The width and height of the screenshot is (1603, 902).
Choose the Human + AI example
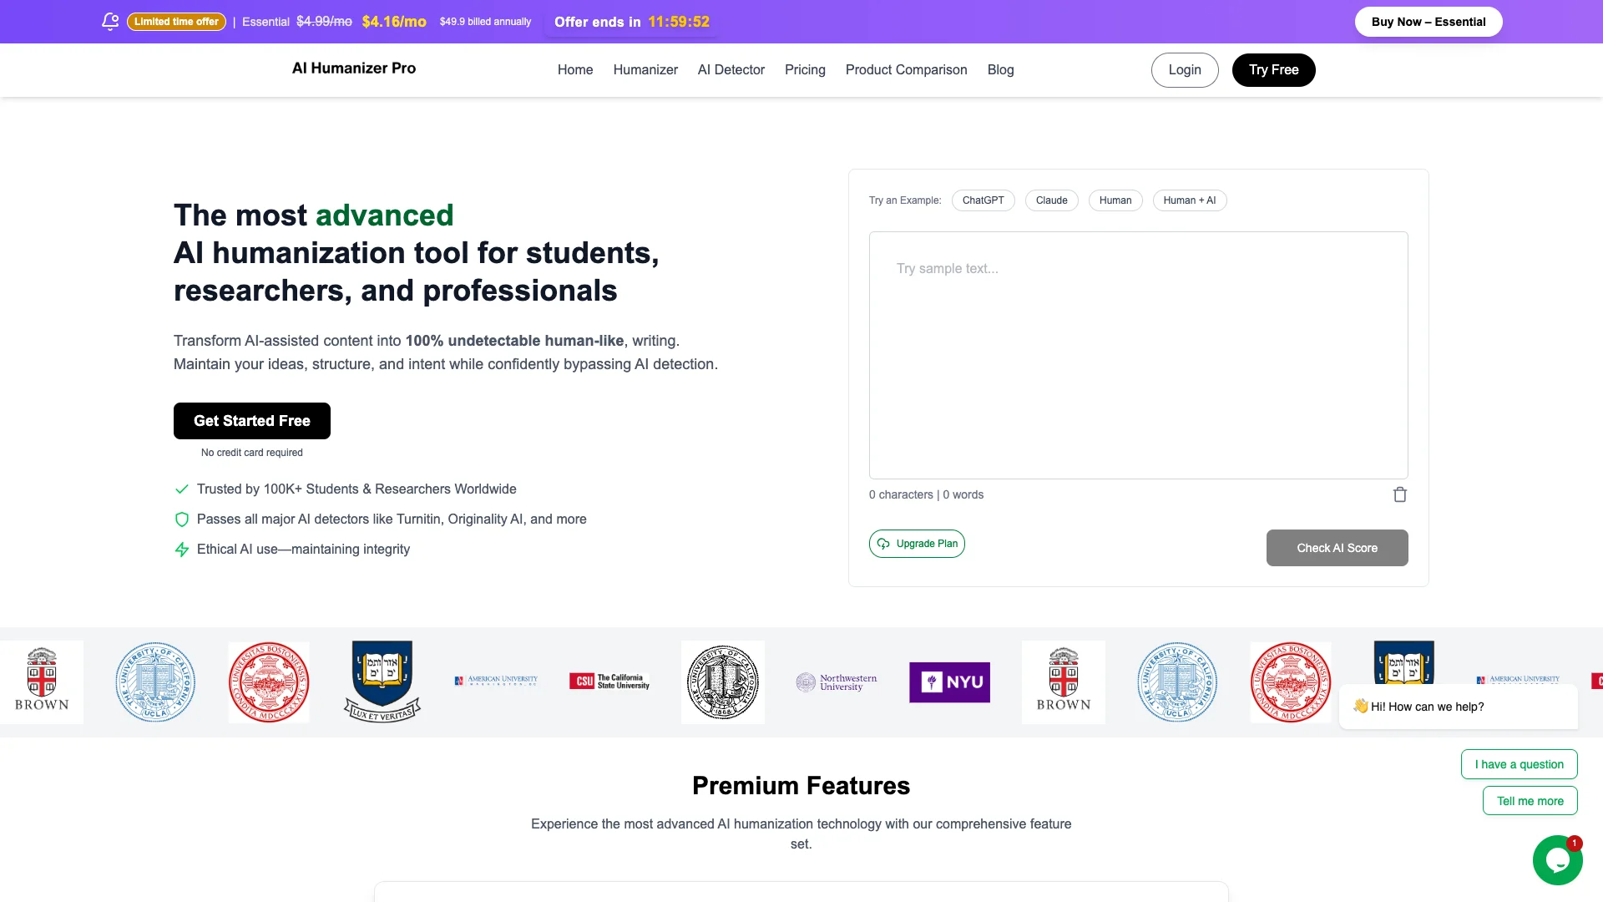[x=1189, y=200]
